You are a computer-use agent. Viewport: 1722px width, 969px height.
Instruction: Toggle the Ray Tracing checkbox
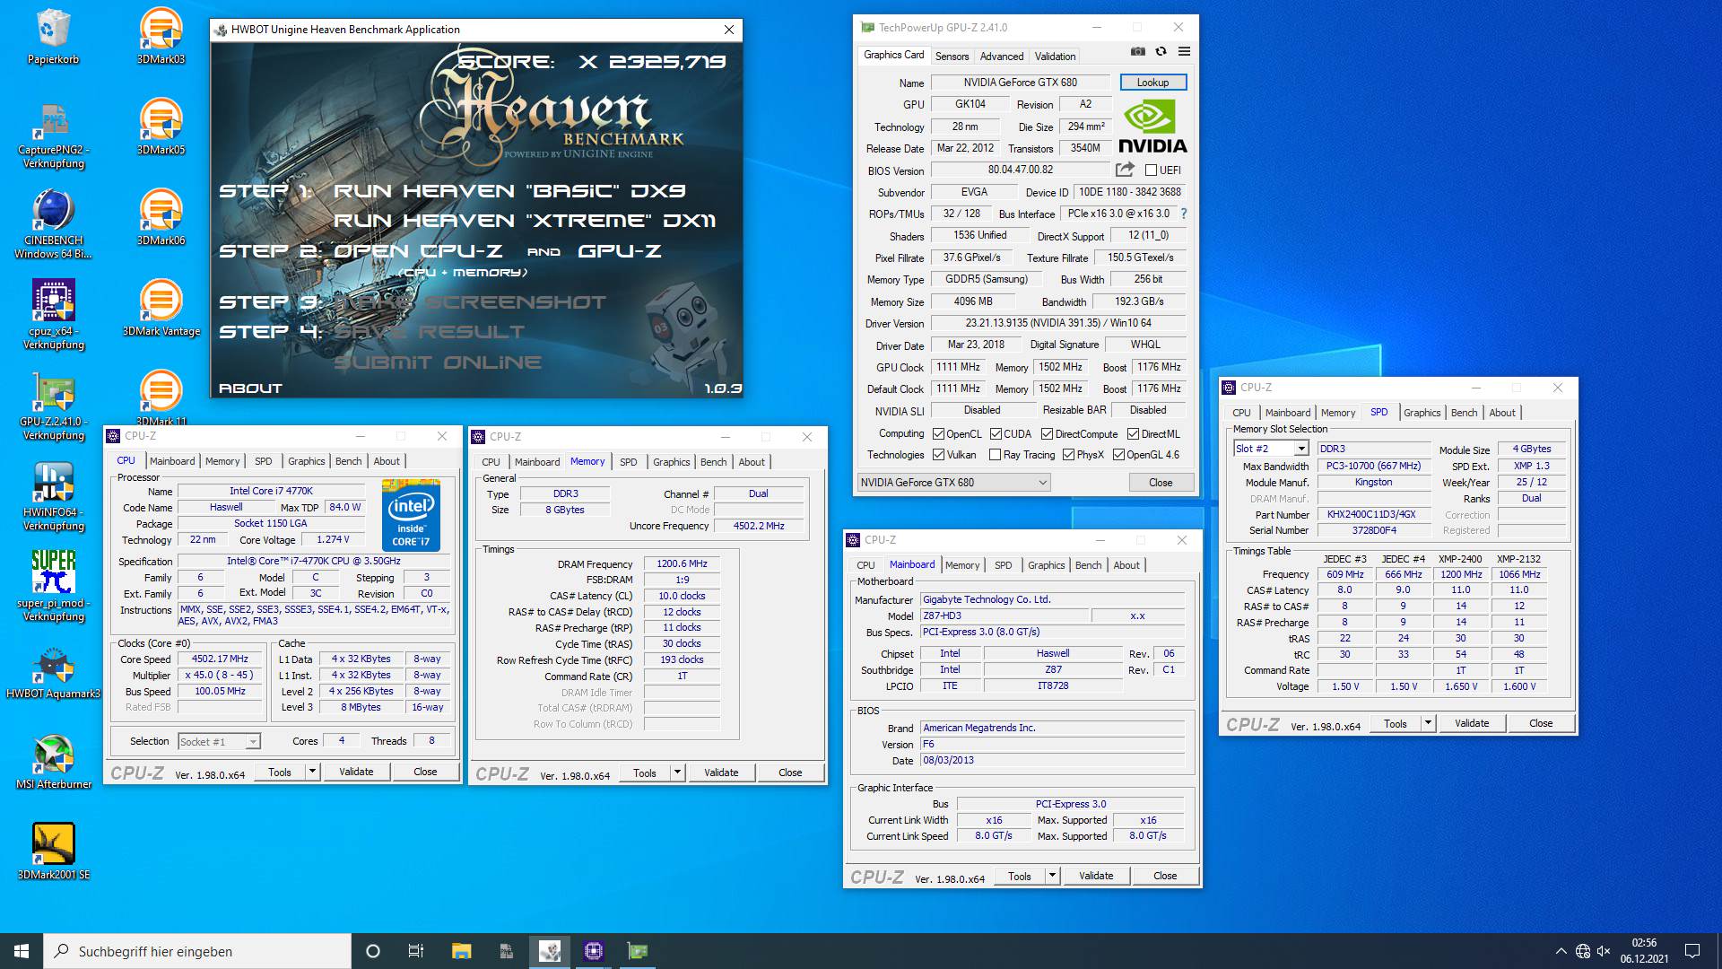995,455
